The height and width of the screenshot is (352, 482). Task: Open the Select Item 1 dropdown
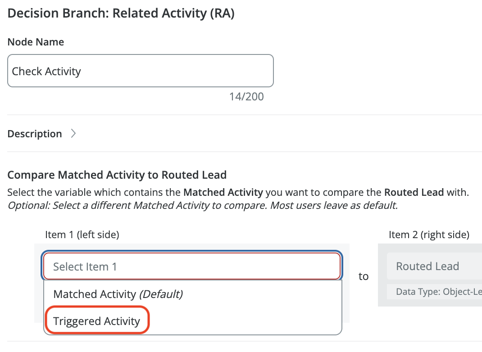click(192, 266)
